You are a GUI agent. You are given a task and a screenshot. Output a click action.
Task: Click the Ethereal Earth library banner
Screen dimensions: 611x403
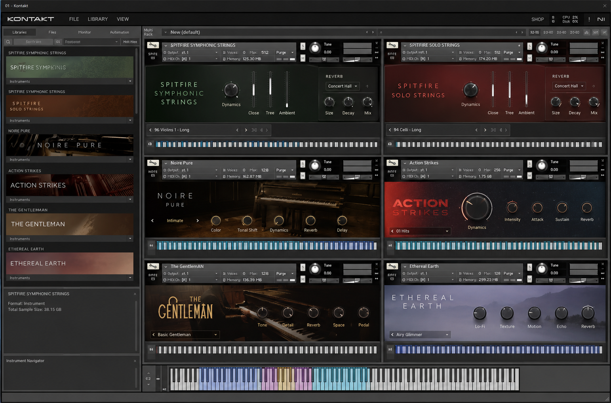[70, 263]
